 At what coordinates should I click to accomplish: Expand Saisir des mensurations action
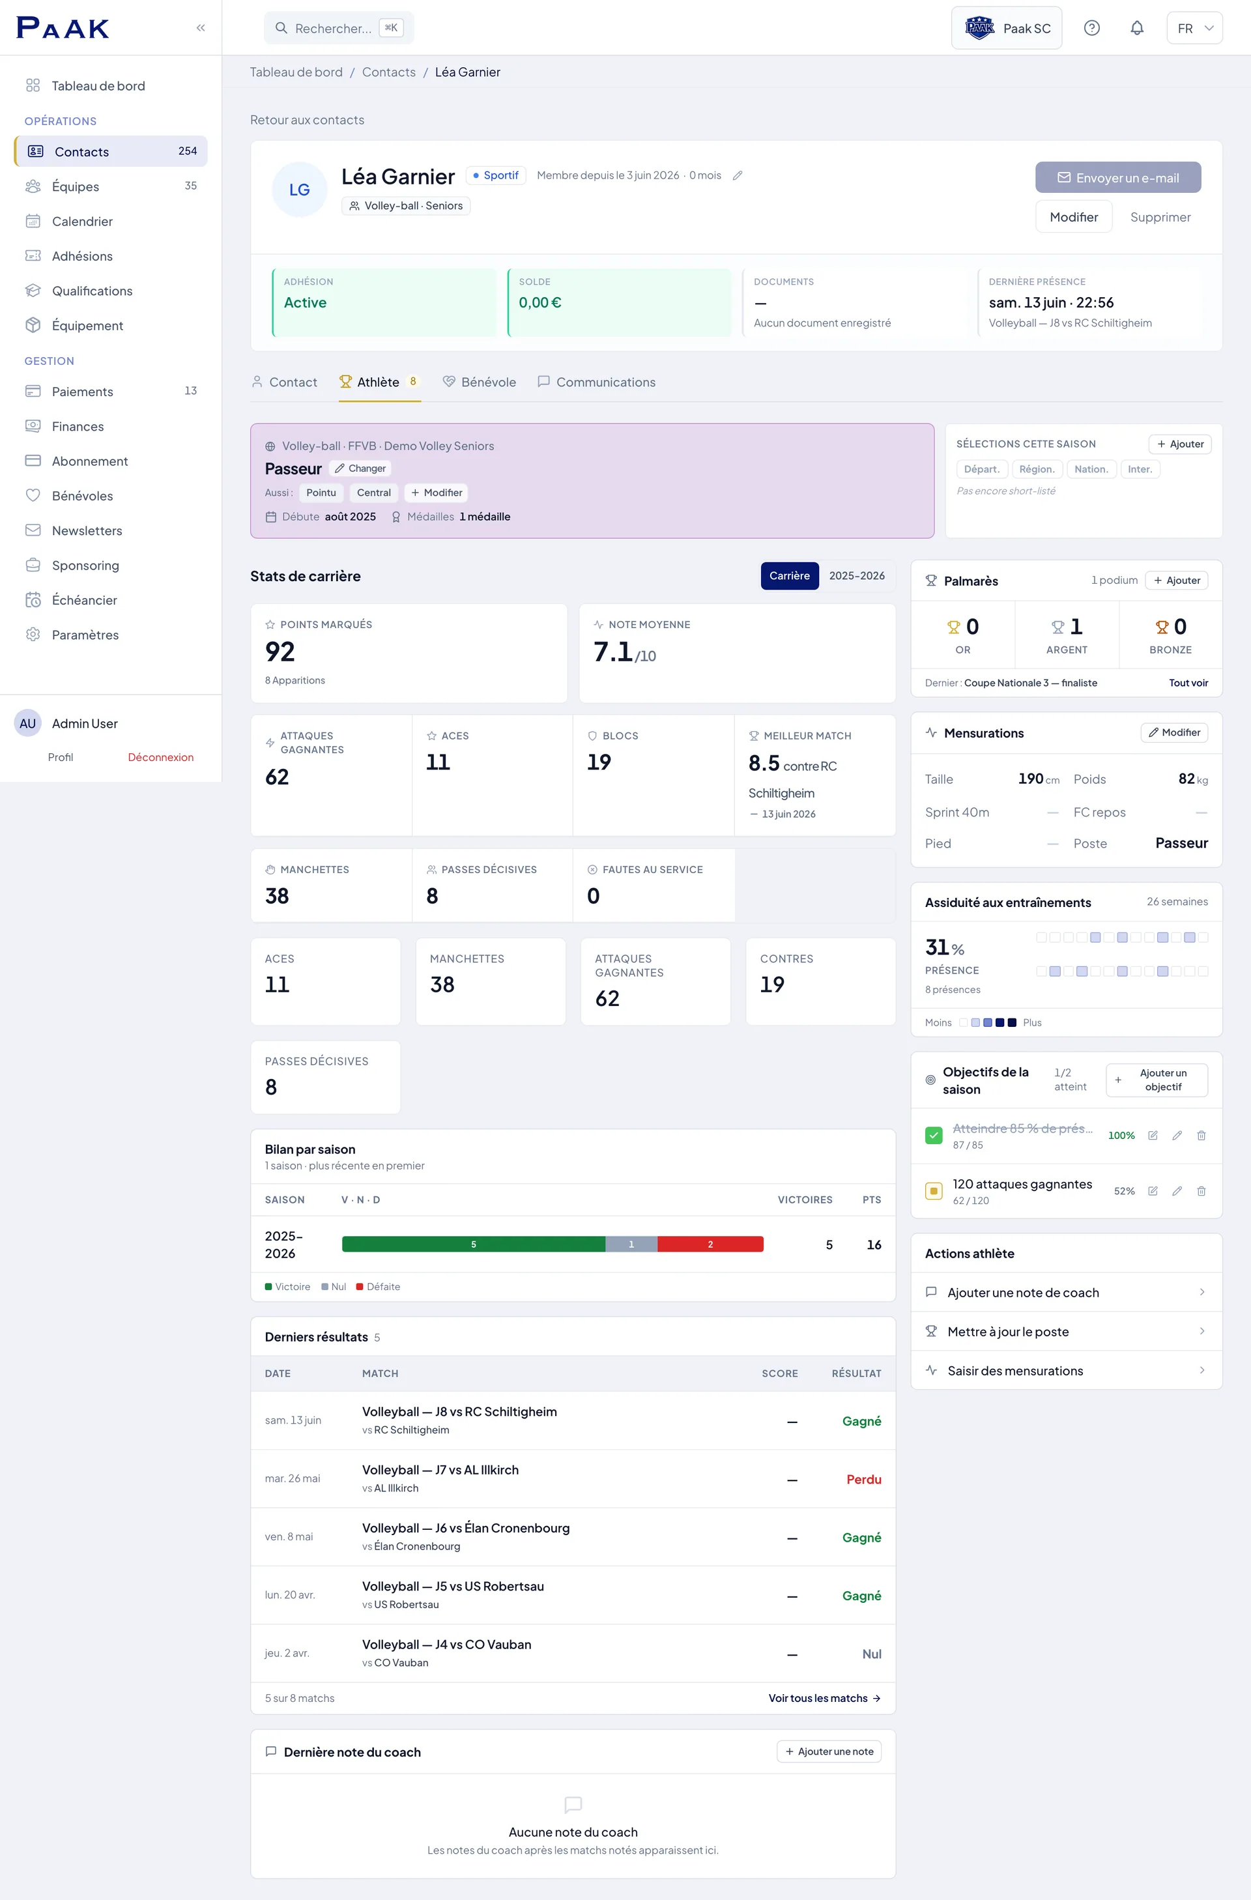tap(1066, 1371)
